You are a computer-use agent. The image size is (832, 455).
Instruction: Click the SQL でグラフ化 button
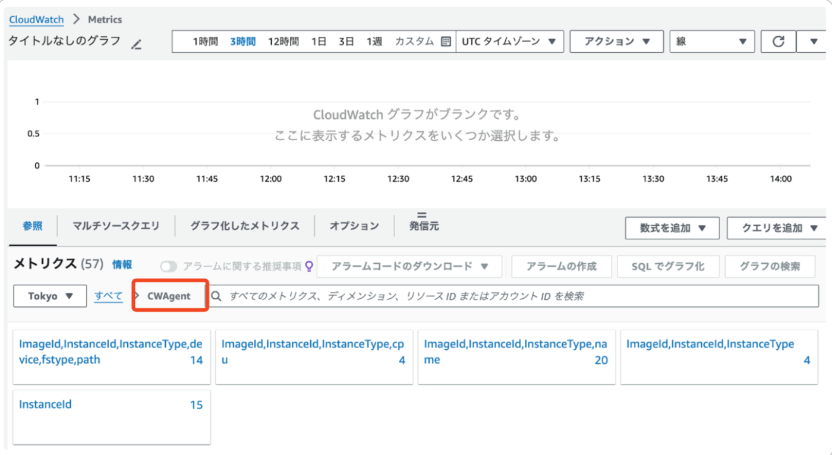click(x=669, y=267)
